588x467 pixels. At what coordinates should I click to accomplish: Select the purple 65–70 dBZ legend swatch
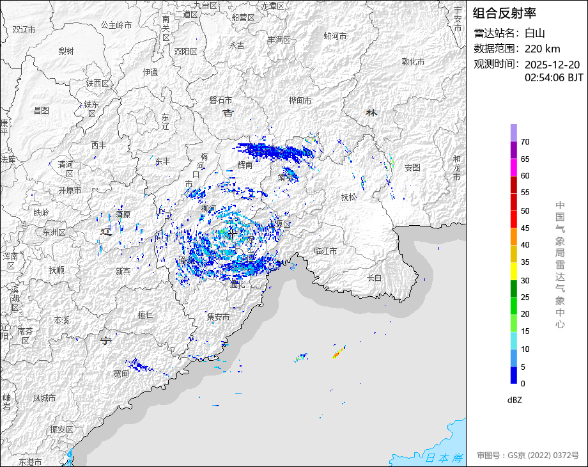[x=514, y=150]
